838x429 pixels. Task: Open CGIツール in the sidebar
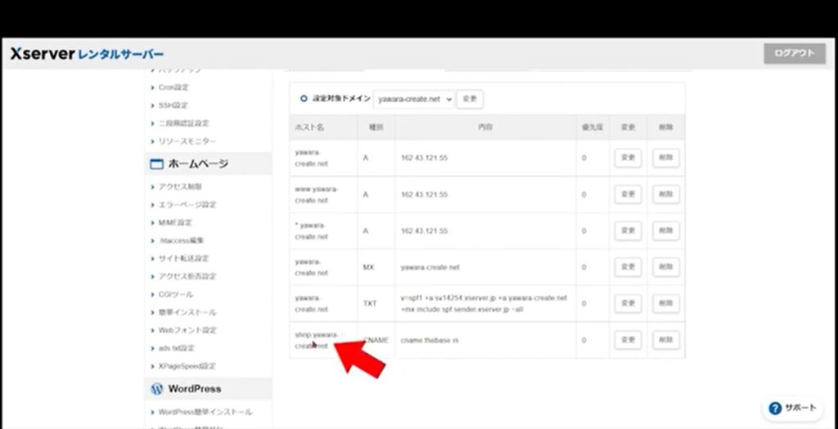pyautogui.click(x=176, y=294)
